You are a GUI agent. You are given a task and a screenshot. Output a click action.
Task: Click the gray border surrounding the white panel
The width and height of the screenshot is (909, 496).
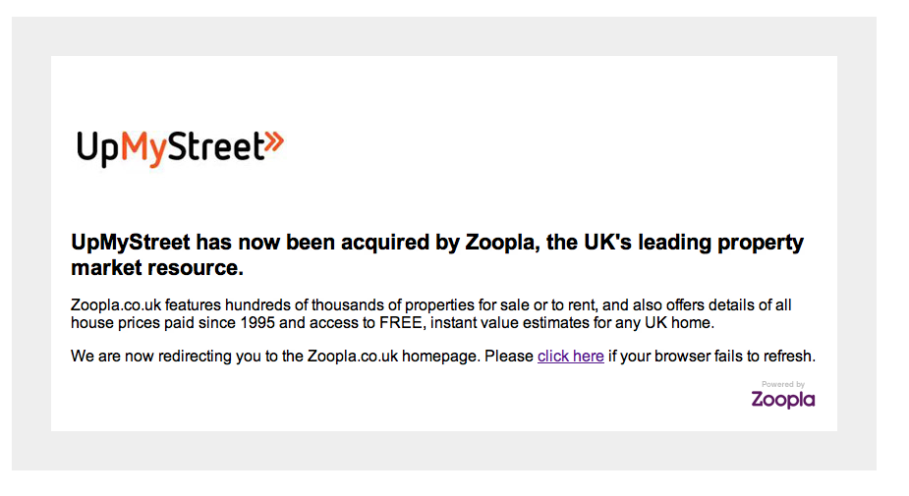(30, 246)
